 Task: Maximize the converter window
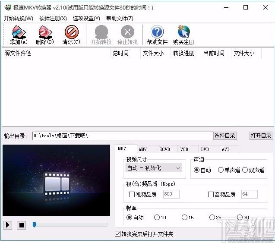tap(246, 7)
